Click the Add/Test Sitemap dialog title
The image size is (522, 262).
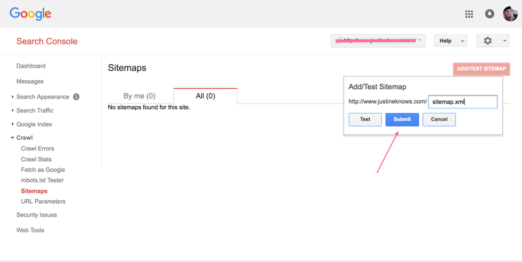[x=378, y=87]
